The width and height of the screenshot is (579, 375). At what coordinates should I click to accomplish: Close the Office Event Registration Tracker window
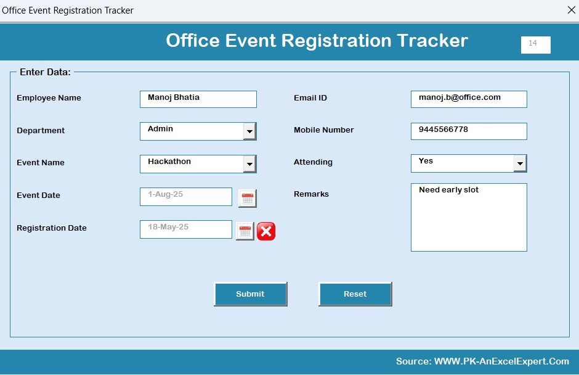[x=570, y=10]
